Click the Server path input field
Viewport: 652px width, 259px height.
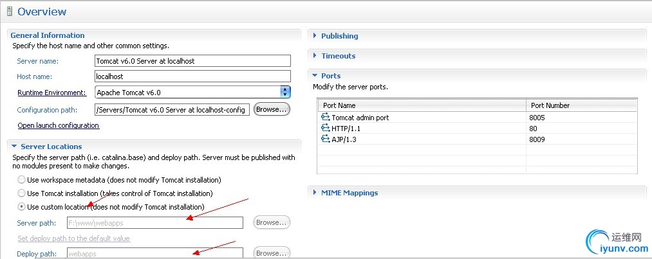pyautogui.click(x=154, y=222)
